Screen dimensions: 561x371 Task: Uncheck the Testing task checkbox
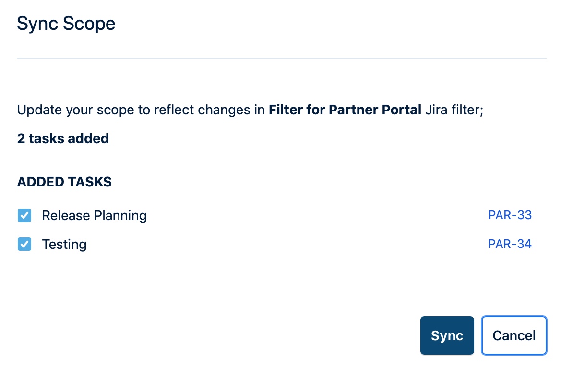click(24, 245)
